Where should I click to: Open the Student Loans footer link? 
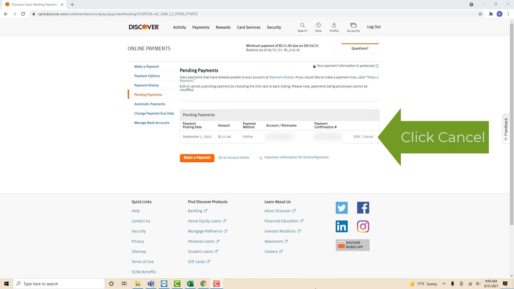pos(203,252)
